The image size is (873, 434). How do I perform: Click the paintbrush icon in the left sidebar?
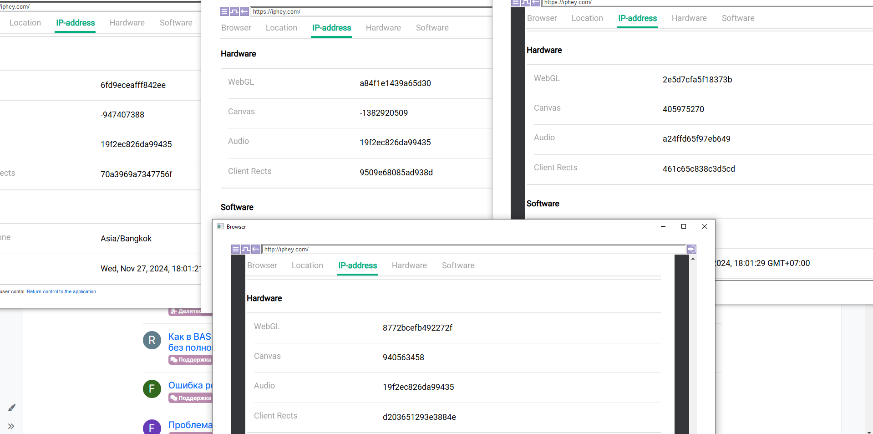[x=11, y=408]
